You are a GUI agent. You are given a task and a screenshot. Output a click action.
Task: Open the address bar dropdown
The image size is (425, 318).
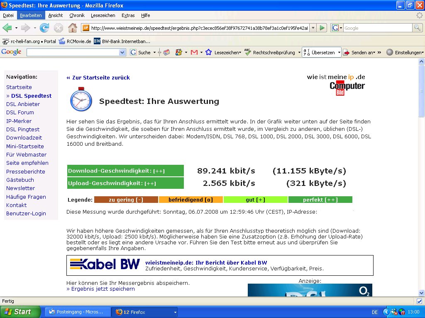coord(314,28)
